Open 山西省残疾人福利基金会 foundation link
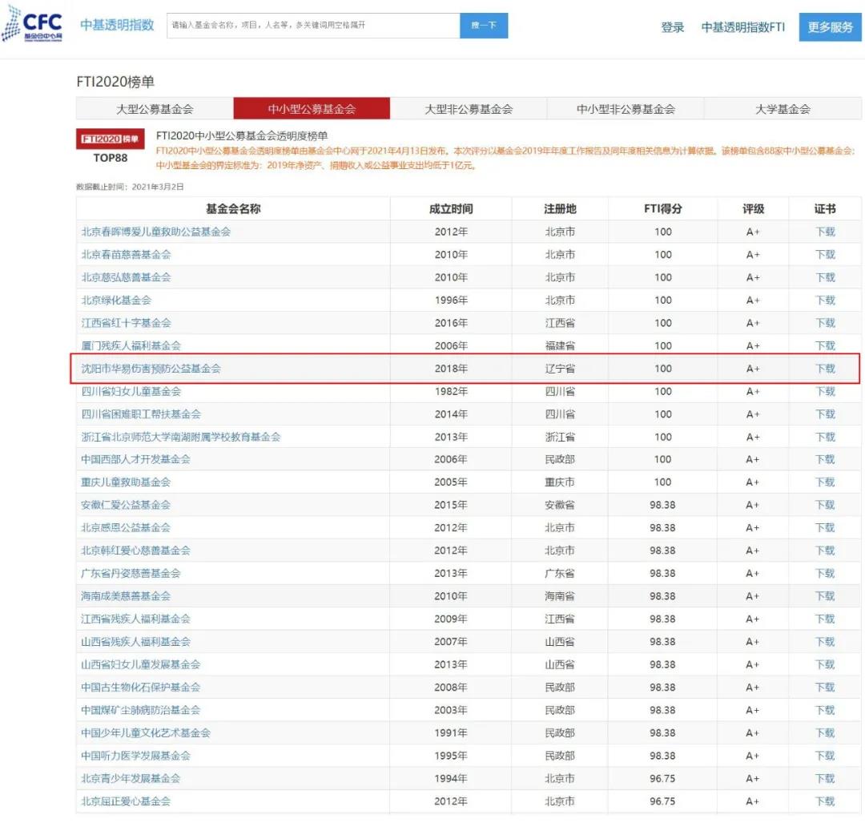Image resolution: width=865 pixels, height=823 pixels. (135, 642)
